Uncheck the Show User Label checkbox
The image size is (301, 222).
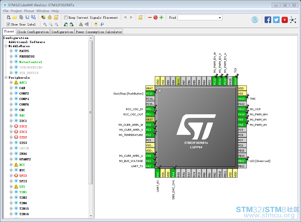click(x=8, y=24)
